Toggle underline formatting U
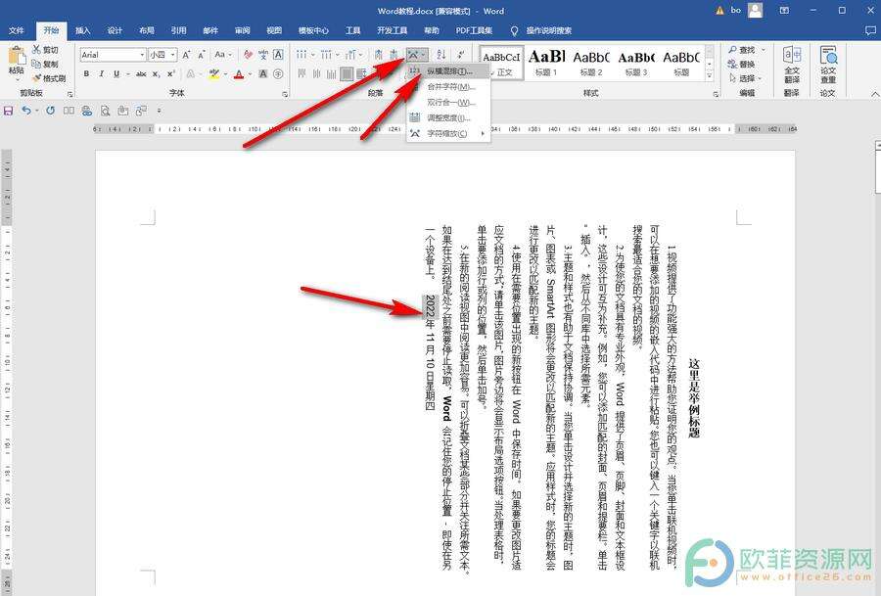 (116, 73)
